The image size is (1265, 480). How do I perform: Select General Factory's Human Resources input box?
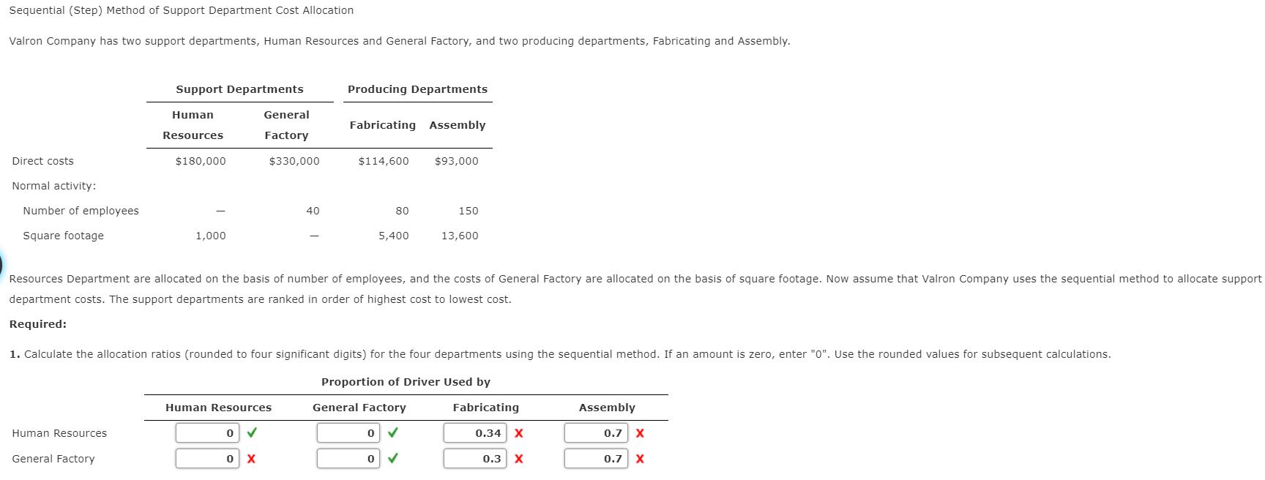[207, 459]
